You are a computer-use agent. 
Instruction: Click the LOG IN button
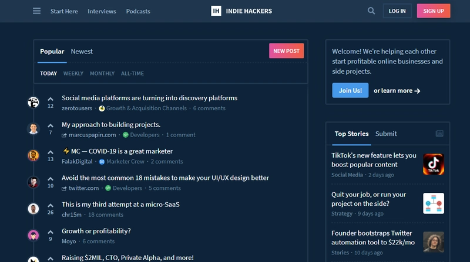point(397,11)
